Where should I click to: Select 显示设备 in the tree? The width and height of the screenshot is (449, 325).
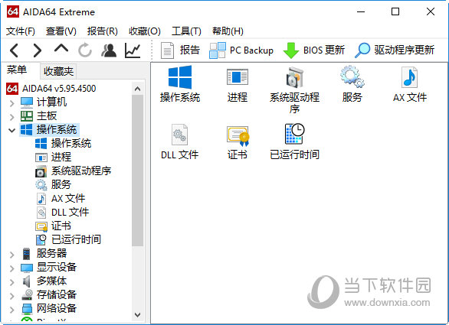tap(48, 267)
